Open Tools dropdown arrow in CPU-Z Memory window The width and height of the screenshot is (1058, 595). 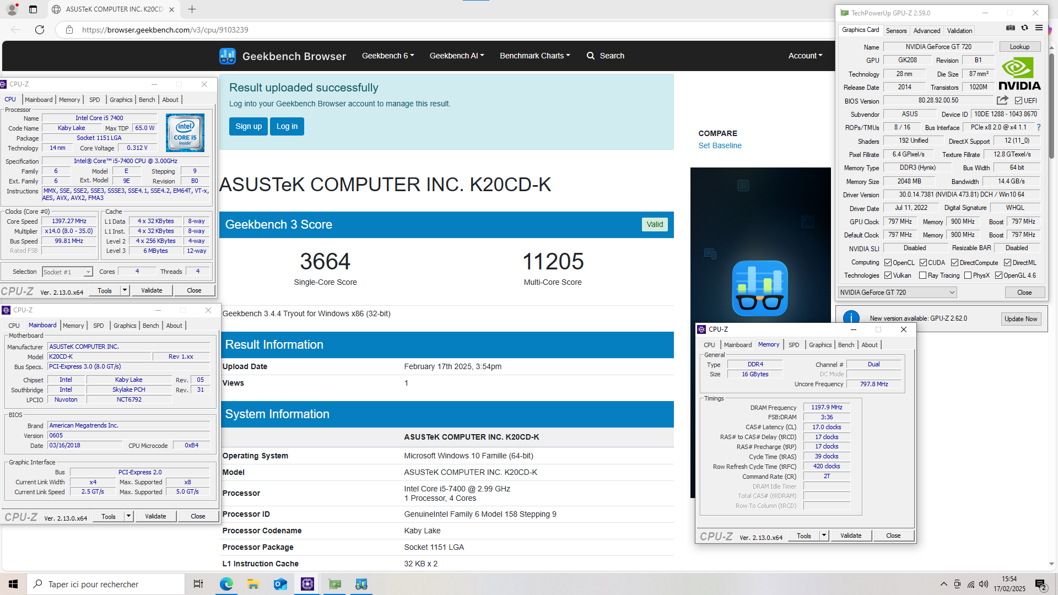click(x=824, y=535)
